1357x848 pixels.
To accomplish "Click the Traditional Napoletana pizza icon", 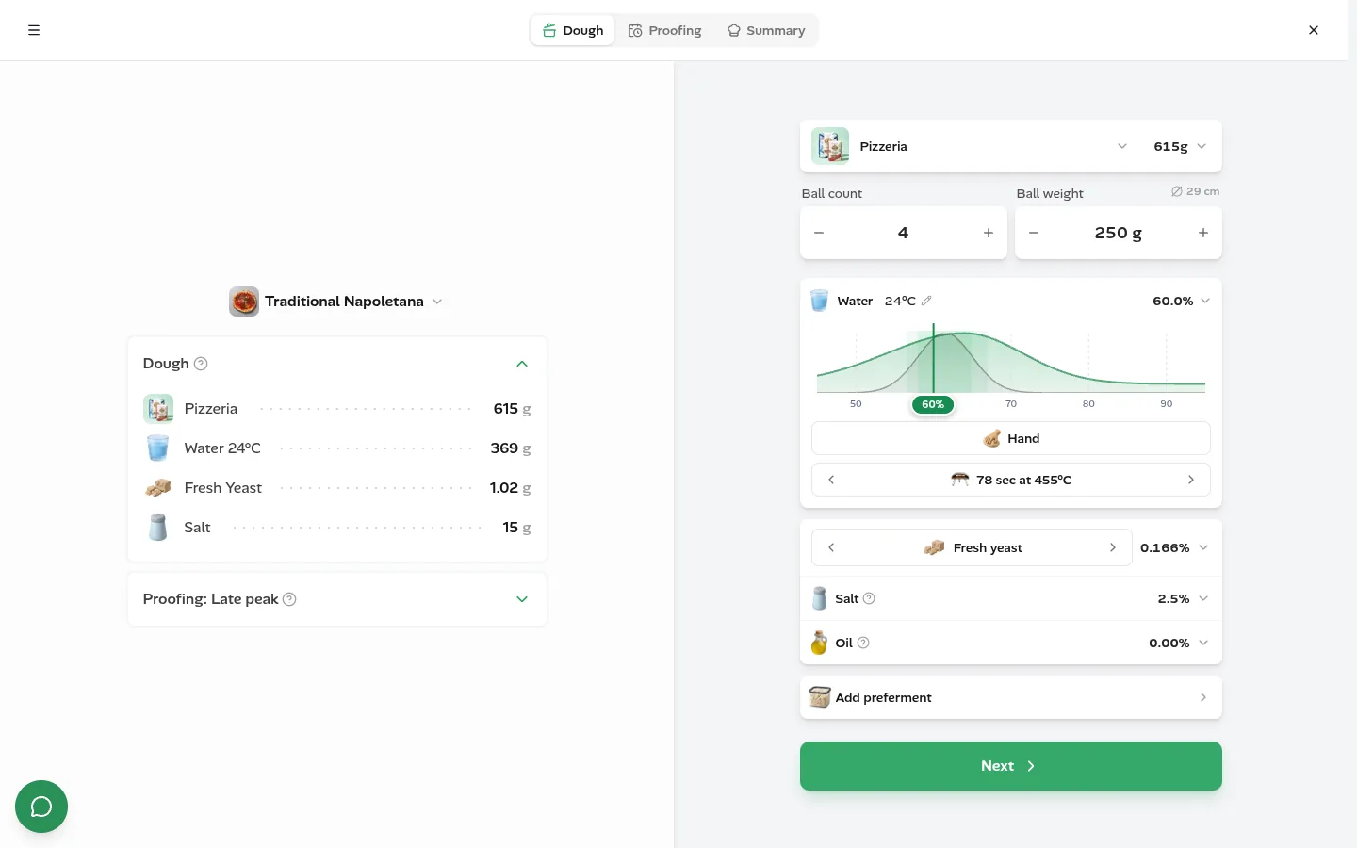I will (244, 302).
